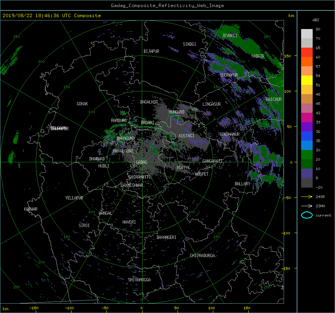
Task: Pick the light gray 70-80 dBZ color band
Action: (307, 33)
